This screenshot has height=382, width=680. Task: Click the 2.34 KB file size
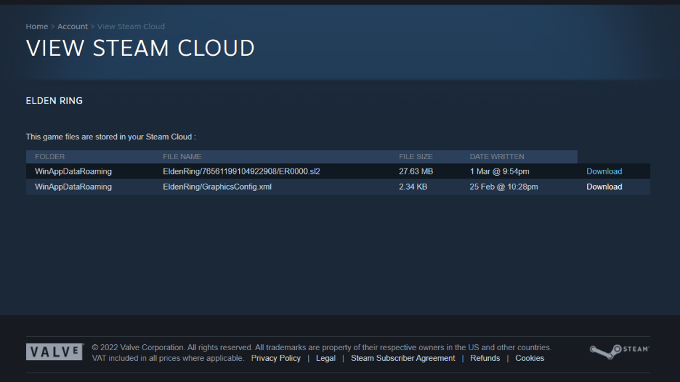coord(413,186)
